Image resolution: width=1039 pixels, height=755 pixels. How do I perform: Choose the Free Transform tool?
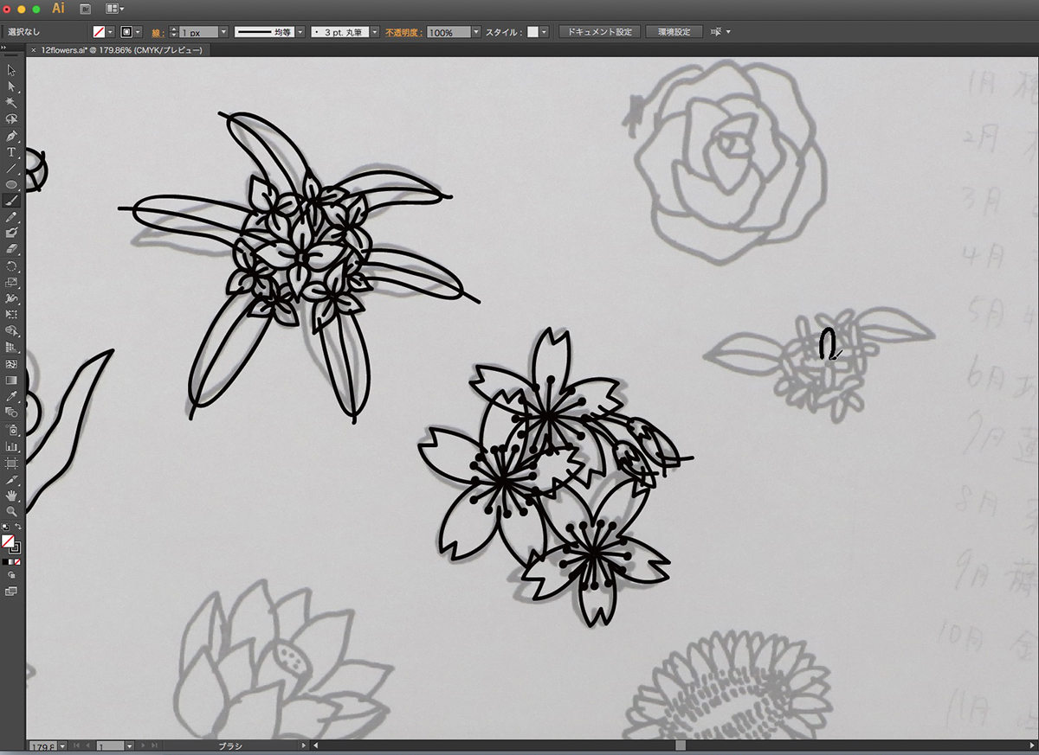11,315
